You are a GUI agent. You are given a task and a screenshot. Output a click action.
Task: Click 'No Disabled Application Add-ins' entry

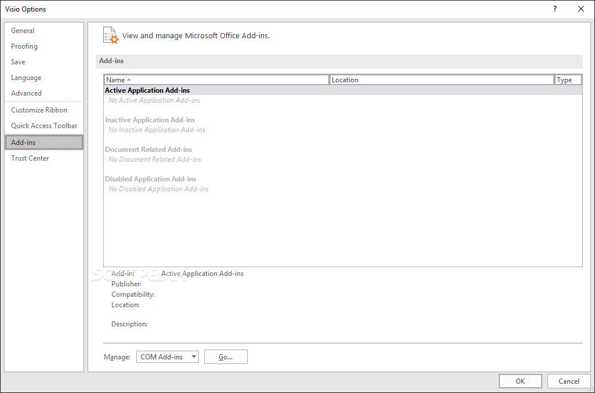159,189
